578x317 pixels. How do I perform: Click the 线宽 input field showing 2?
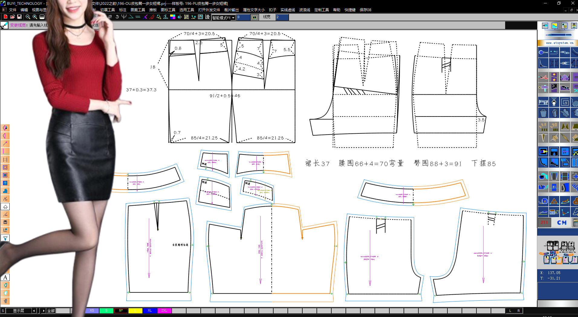coord(282,17)
